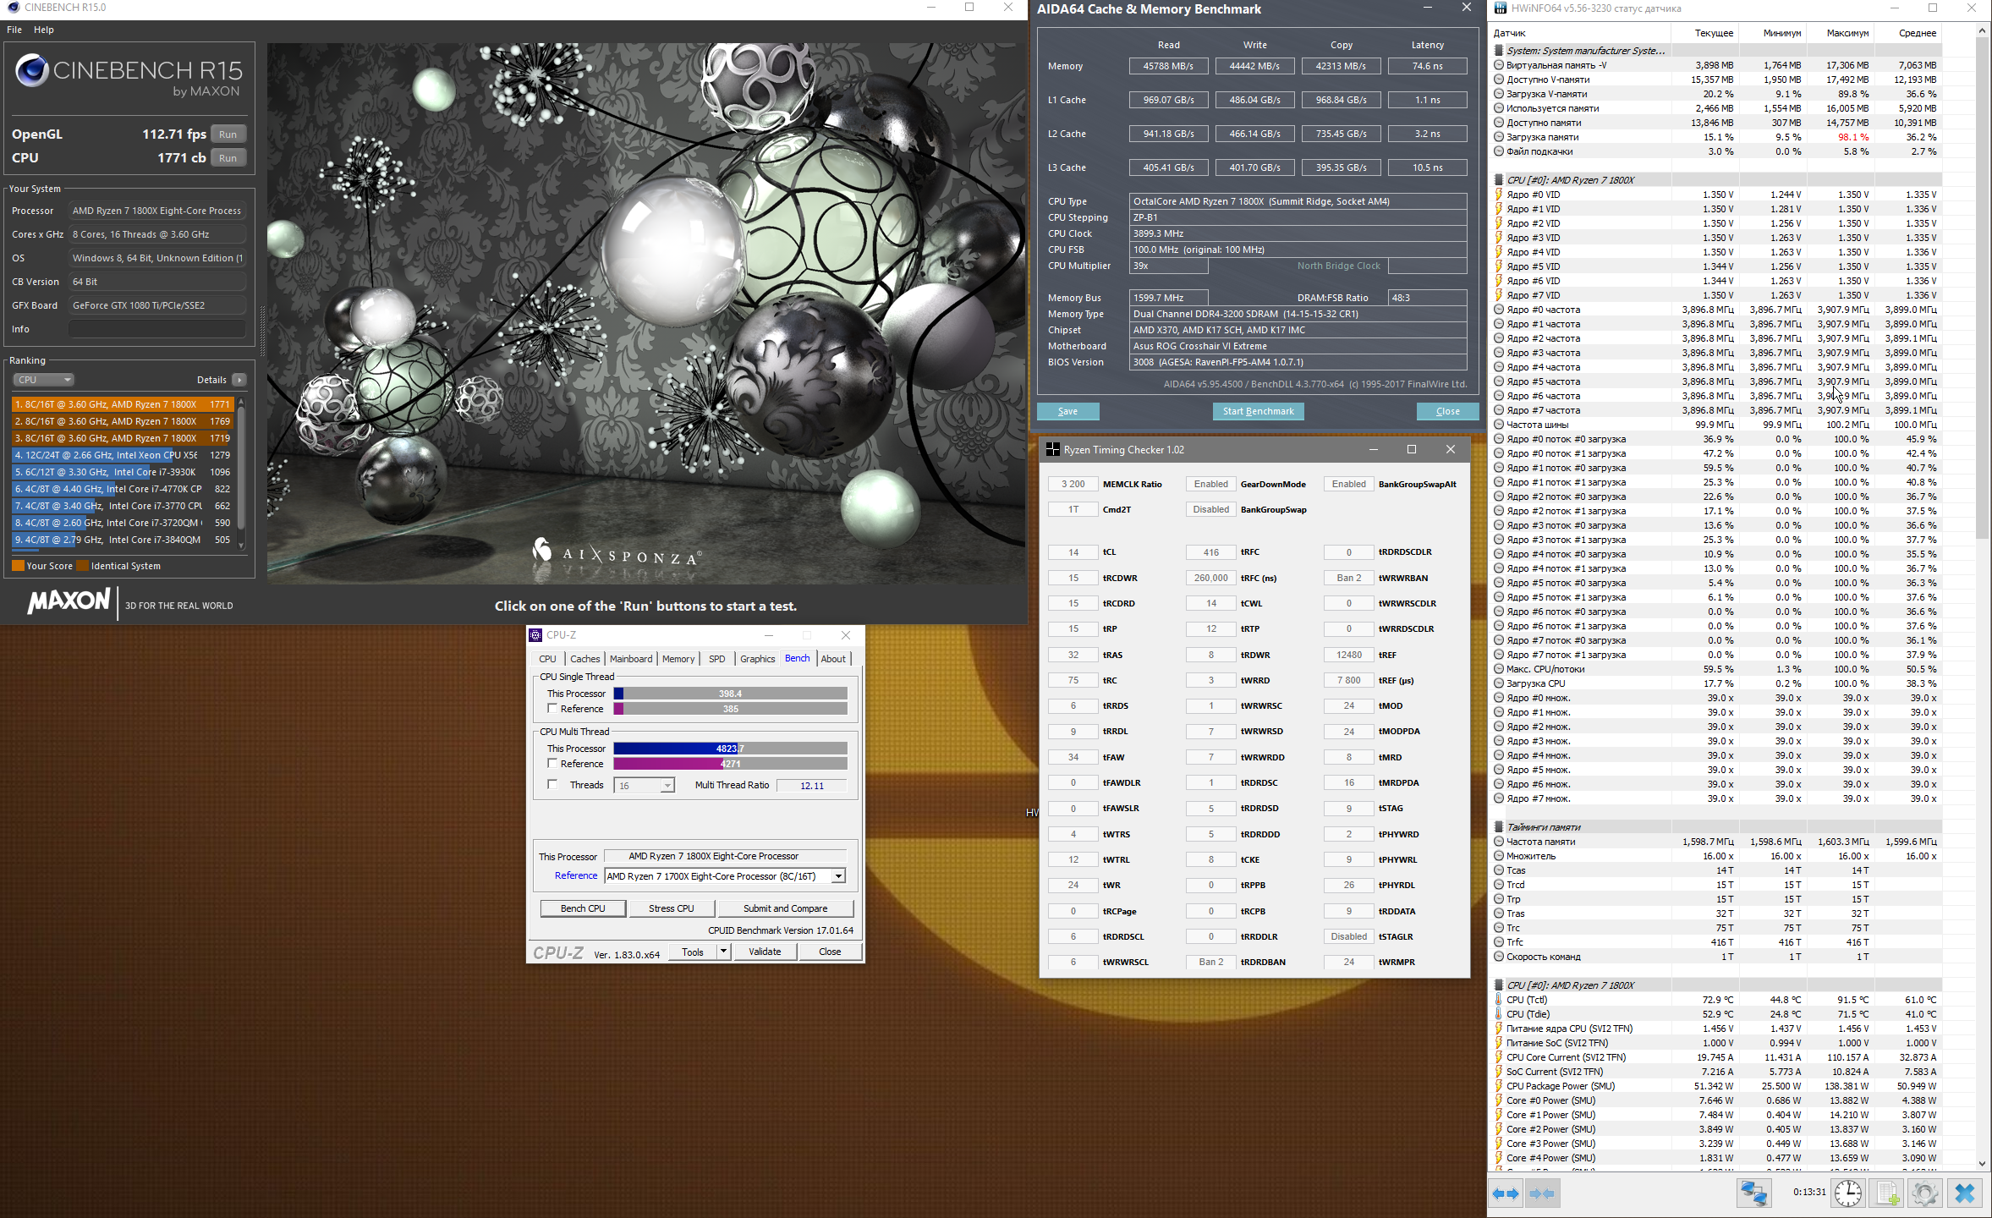Click the Details arrow in Cinebench Ranking
1992x1218 pixels.
tap(239, 380)
